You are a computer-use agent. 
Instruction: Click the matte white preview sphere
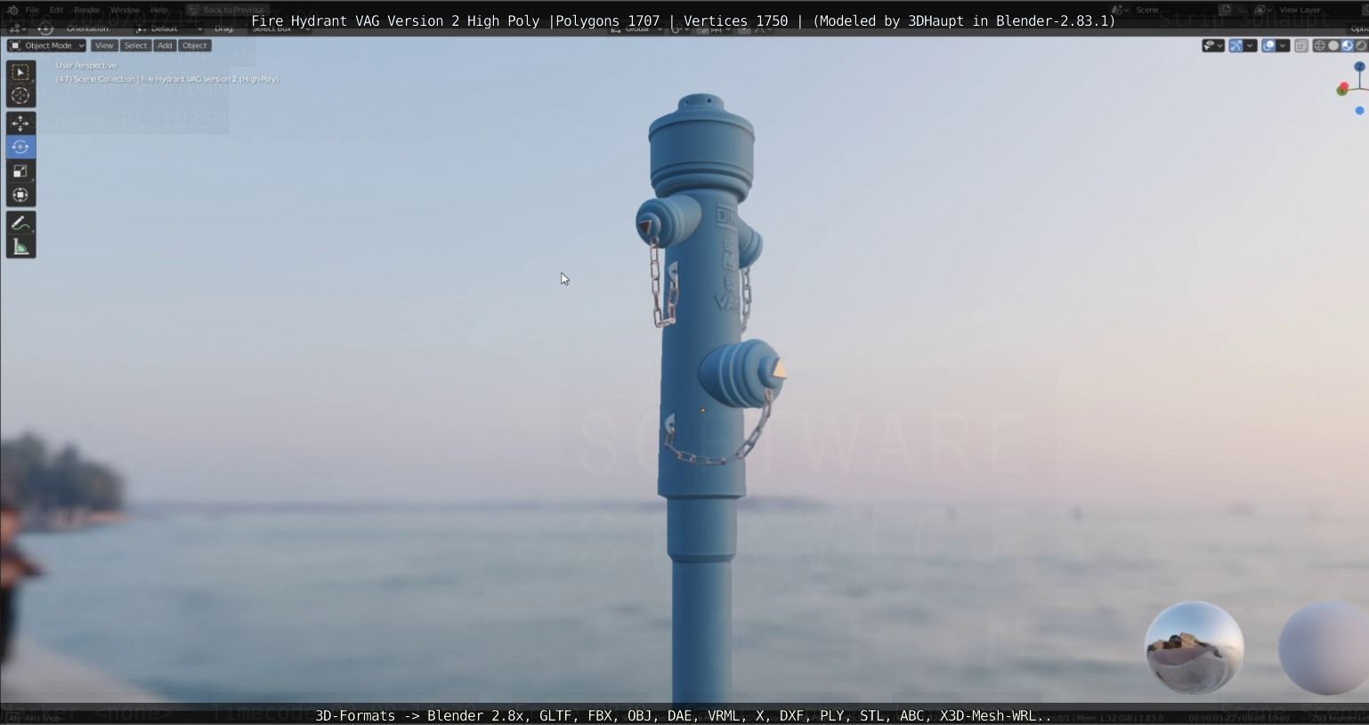[1324, 648]
